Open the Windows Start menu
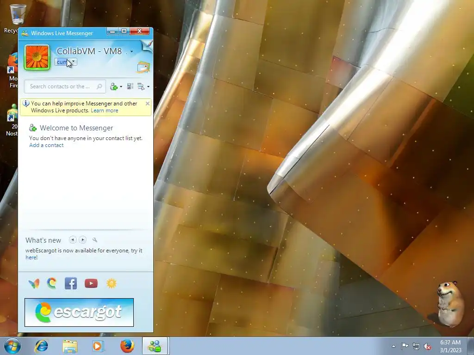 pyautogui.click(x=12, y=346)
